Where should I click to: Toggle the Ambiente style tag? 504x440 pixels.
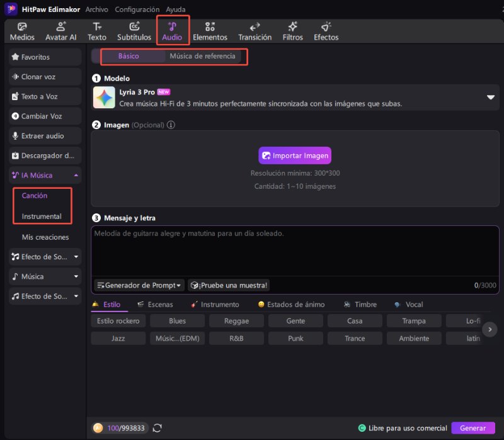[x=414, y=338]
